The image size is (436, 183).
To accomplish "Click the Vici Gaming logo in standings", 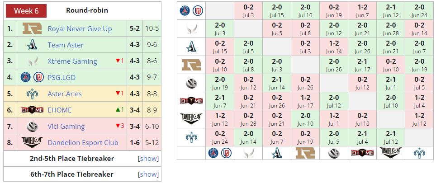I will pyautogui.click(x=32, y=127).
